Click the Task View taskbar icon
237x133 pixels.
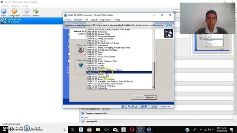[72, 130]
